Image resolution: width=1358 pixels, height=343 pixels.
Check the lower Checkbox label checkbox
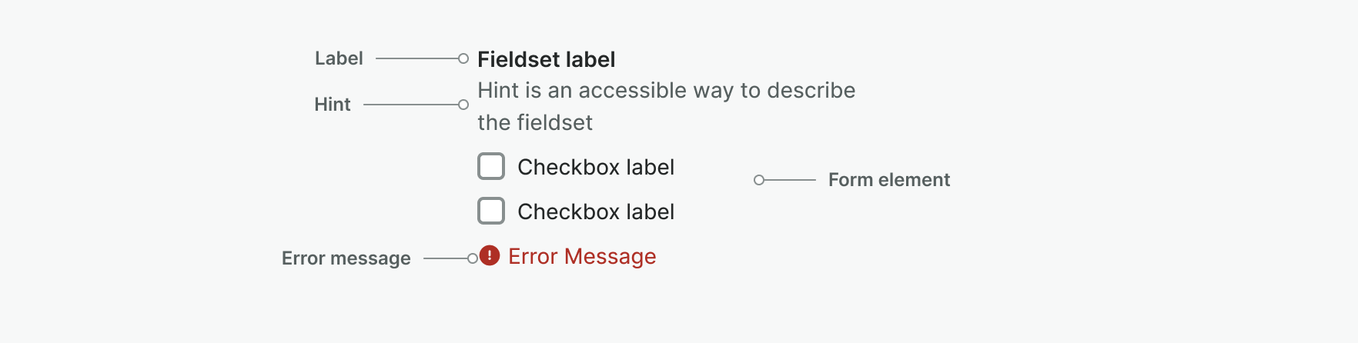click(491, 211)
